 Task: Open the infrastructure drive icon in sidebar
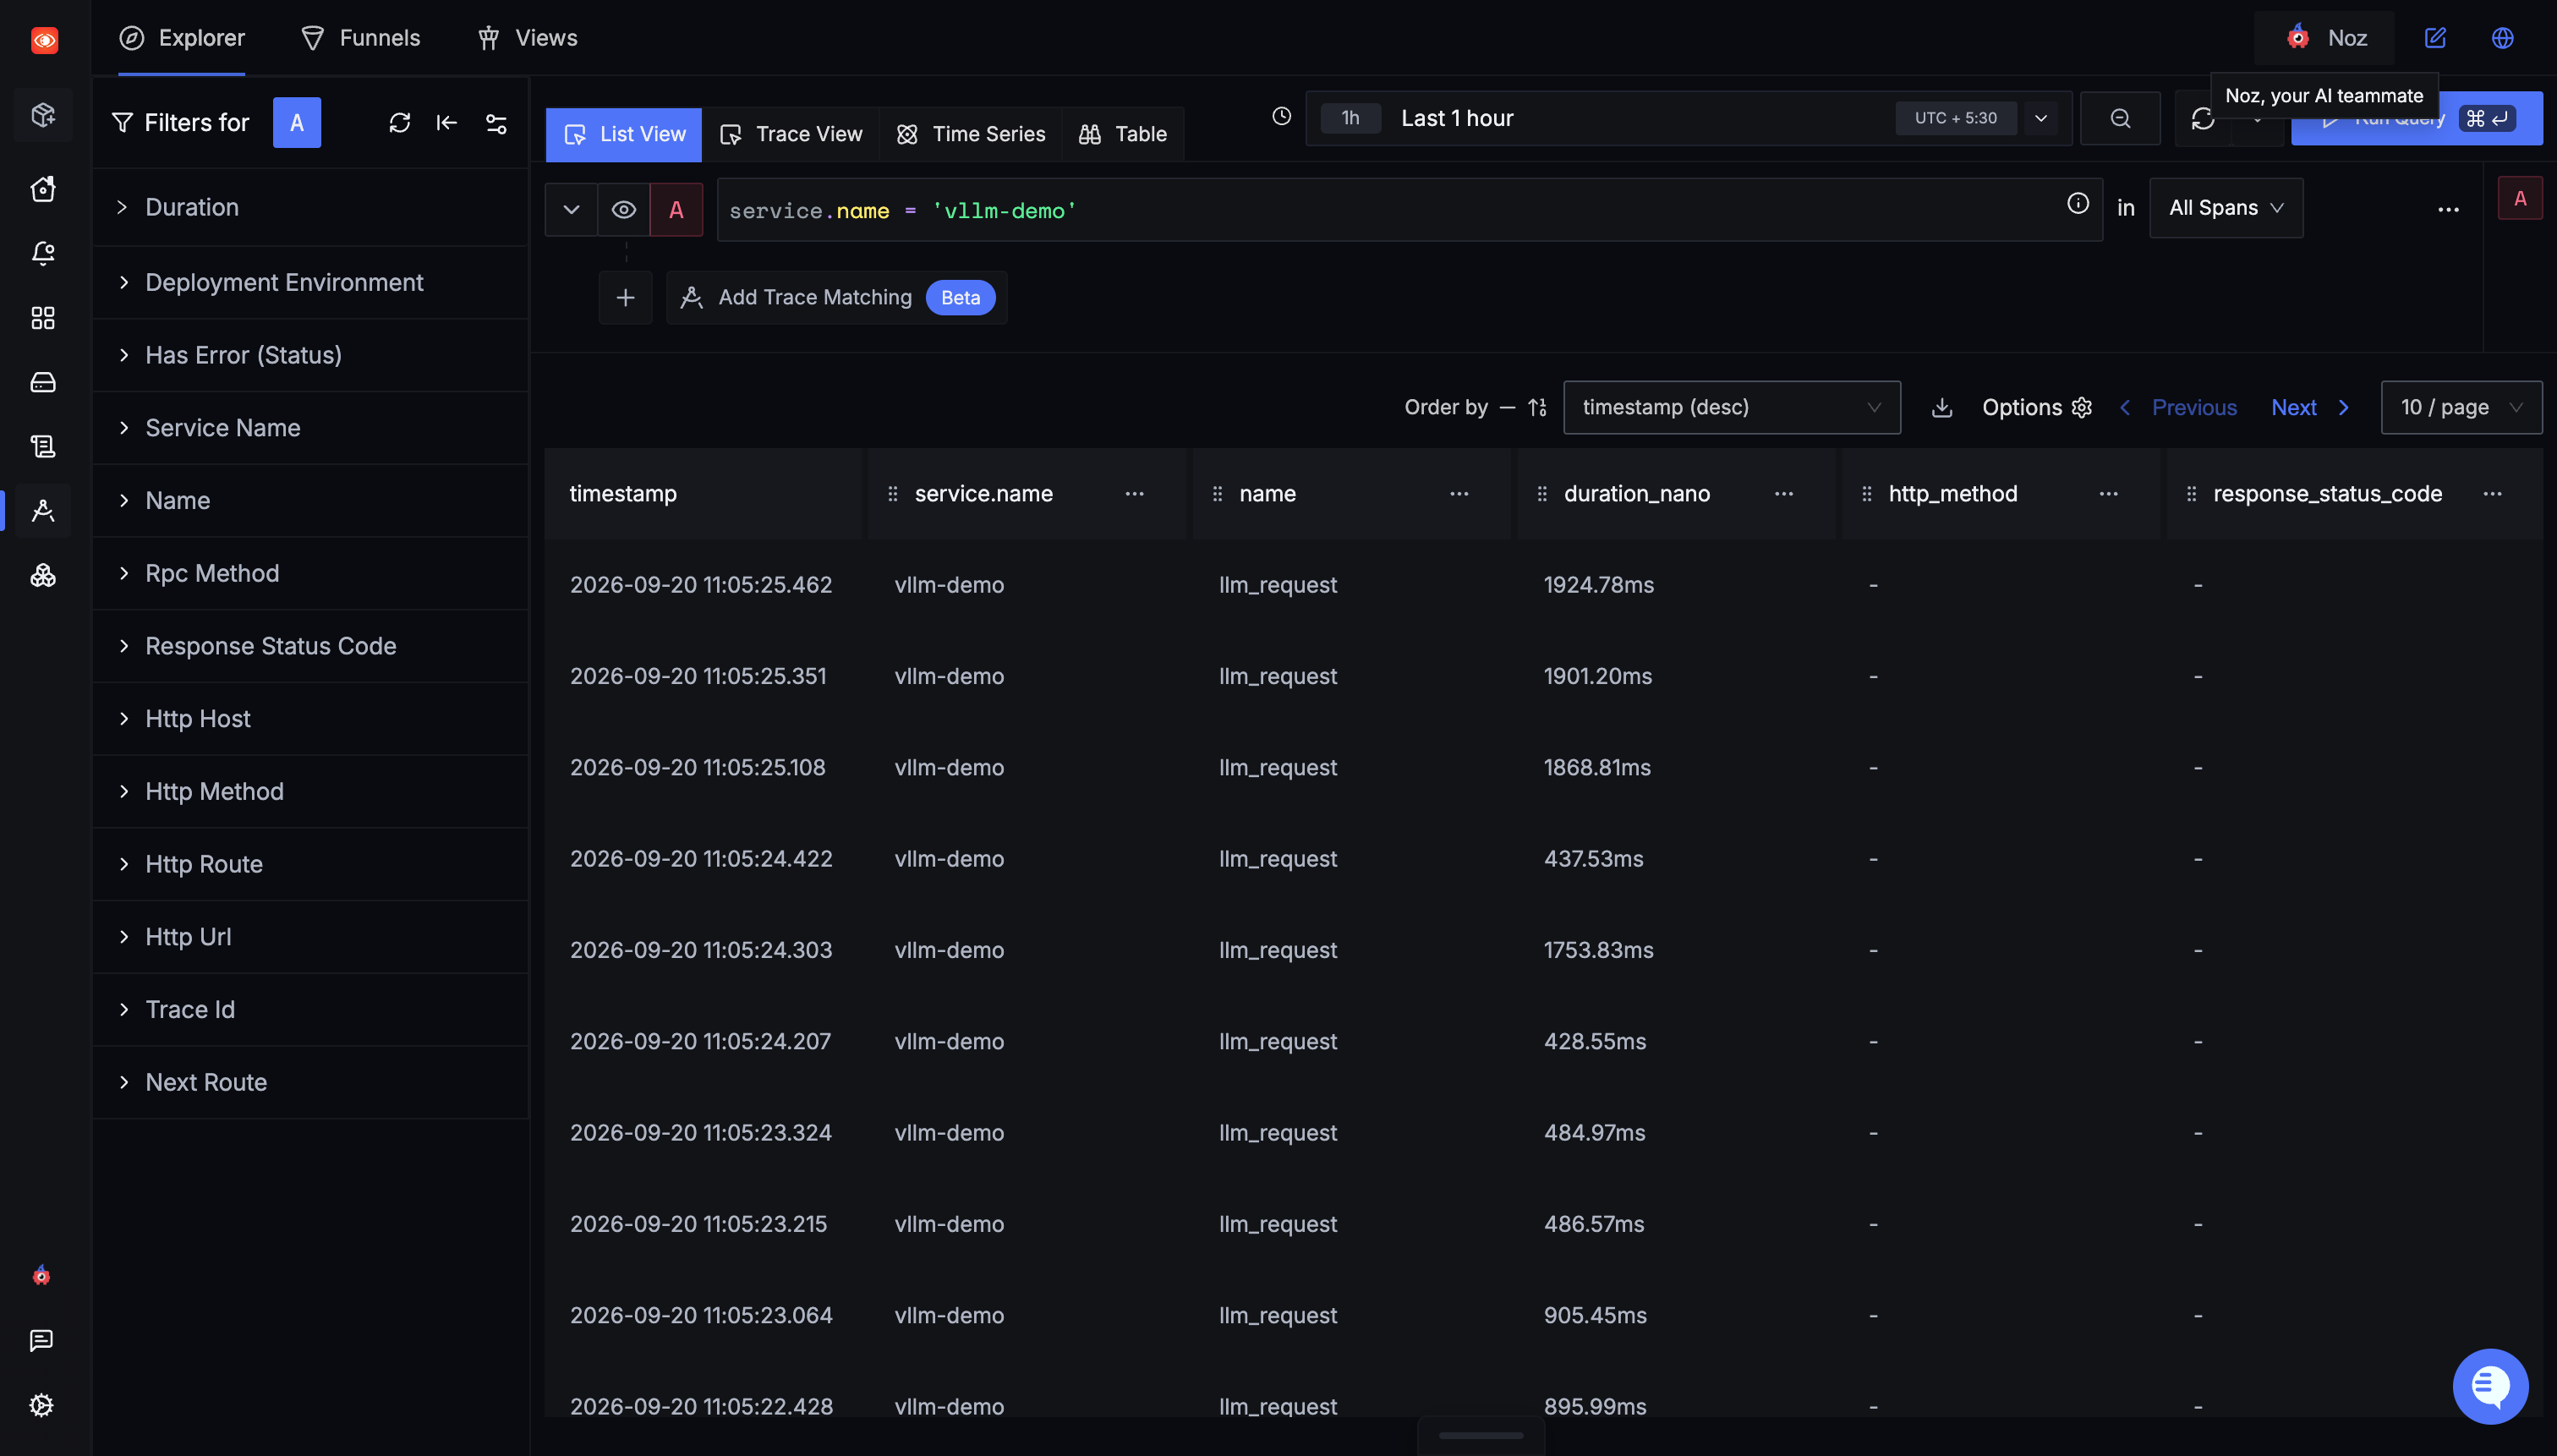click(43, 382)
